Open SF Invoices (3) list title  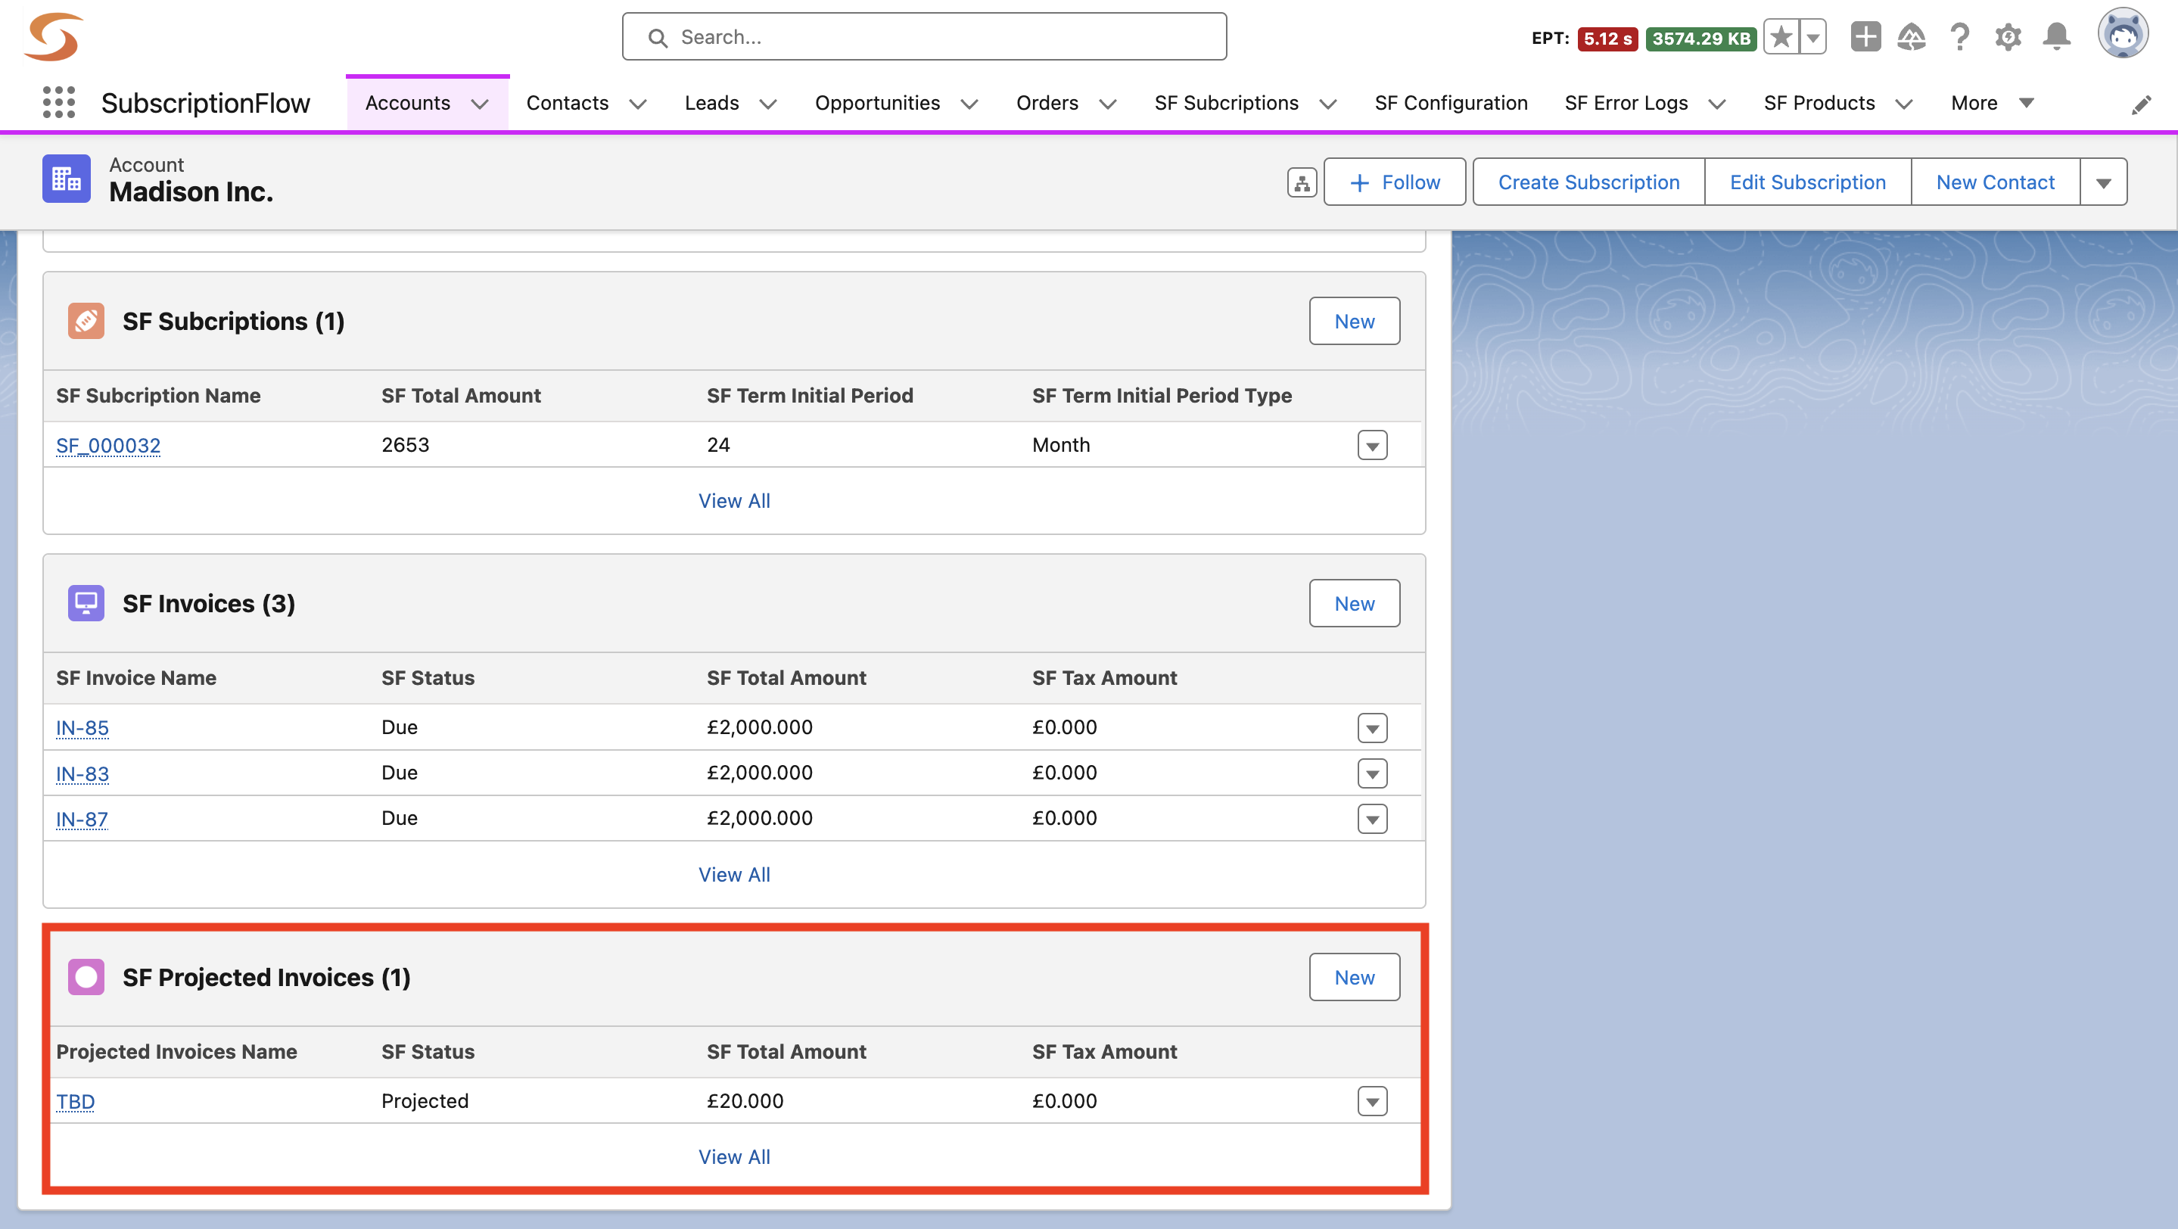(209, 603)
